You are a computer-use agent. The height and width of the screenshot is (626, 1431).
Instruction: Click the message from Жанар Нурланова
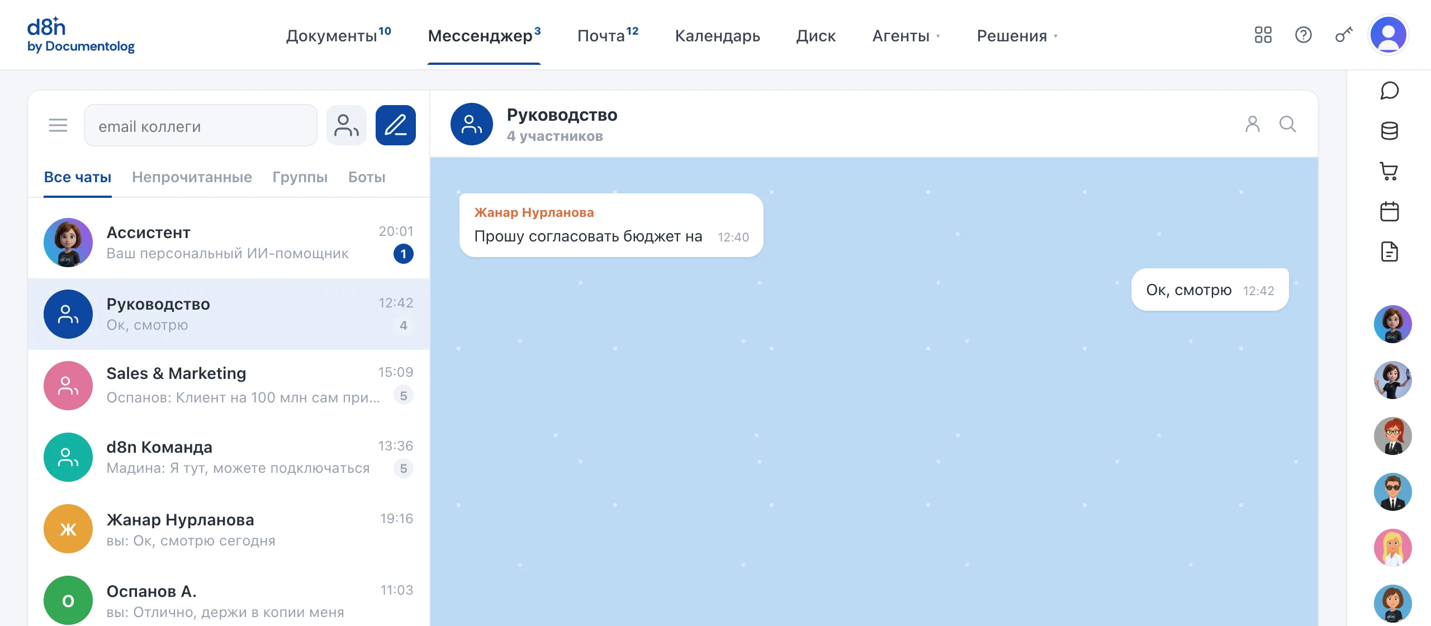(x=611, y=225)
